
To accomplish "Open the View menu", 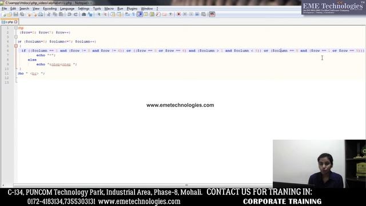I will pos(35,9).
